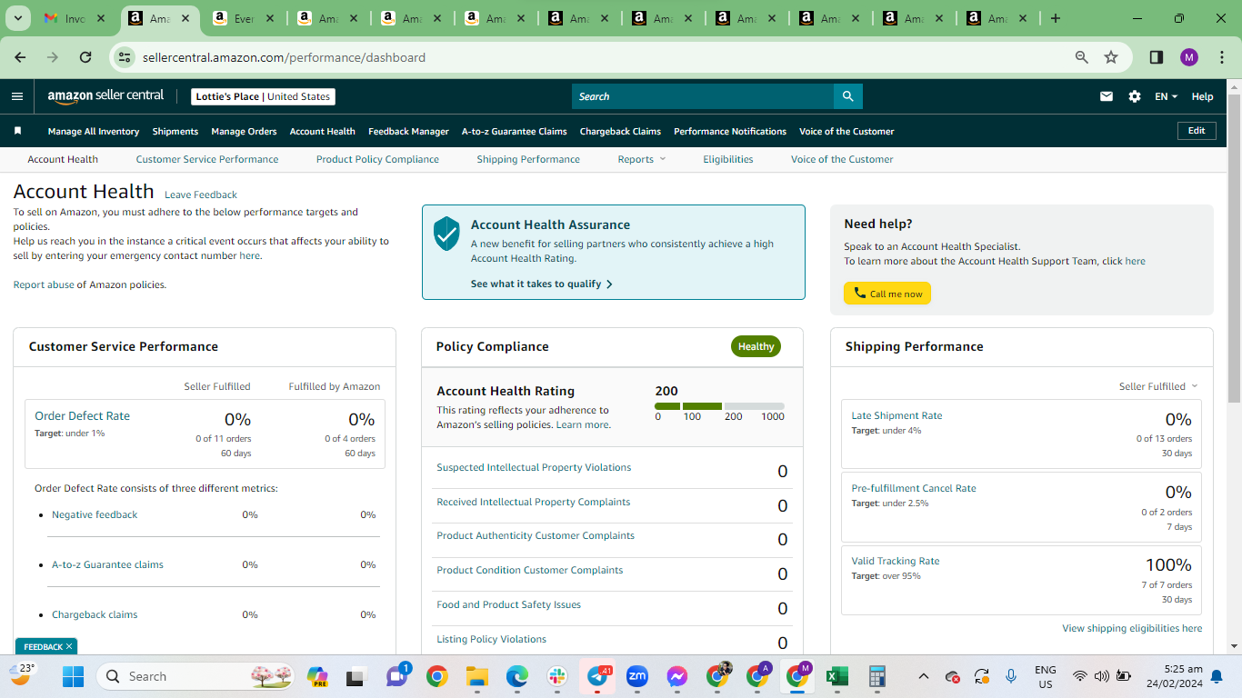Switch to Product Policy Compliance tab
1242x698 pixels.
[377, 159]
